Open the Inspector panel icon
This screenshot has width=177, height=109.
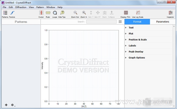(171, 13)
